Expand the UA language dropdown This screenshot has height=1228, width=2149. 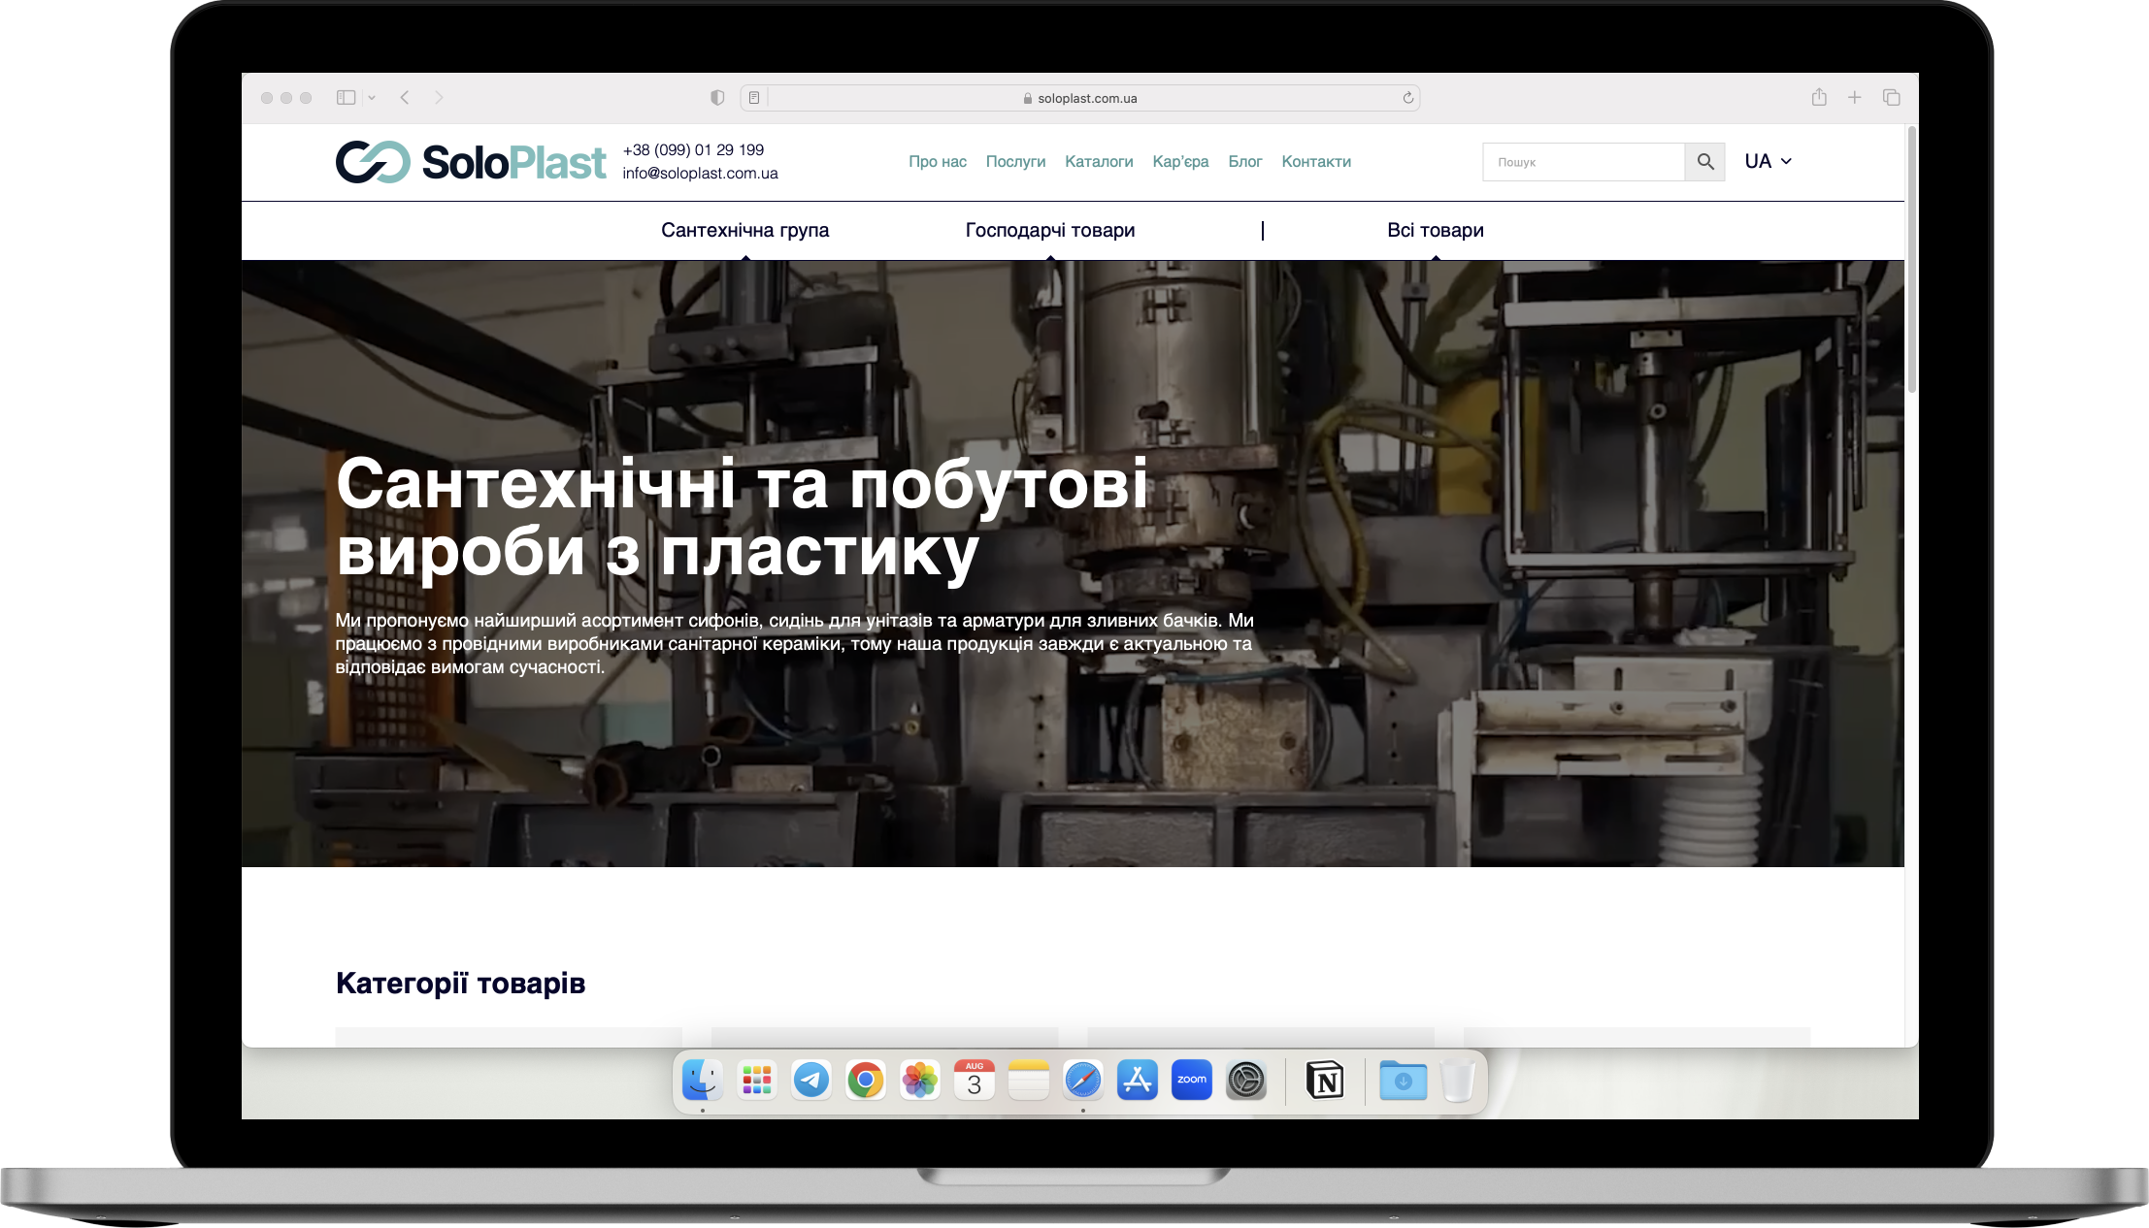[x=1768, y=161]
